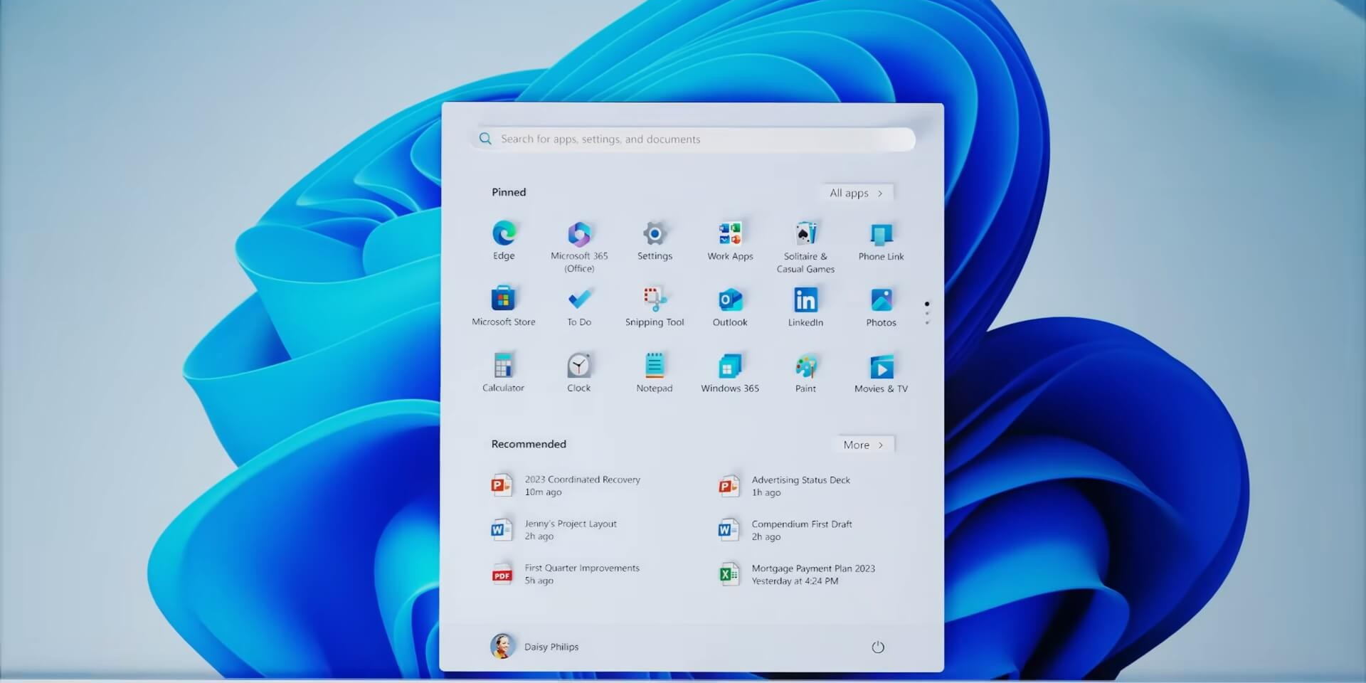This screenshot has width=1366, height=683.
Task: Launch Phone Link
Action: click(881, 236)
